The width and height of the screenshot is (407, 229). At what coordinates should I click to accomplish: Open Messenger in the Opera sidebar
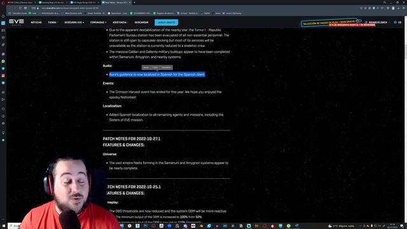tap(3, 54)
